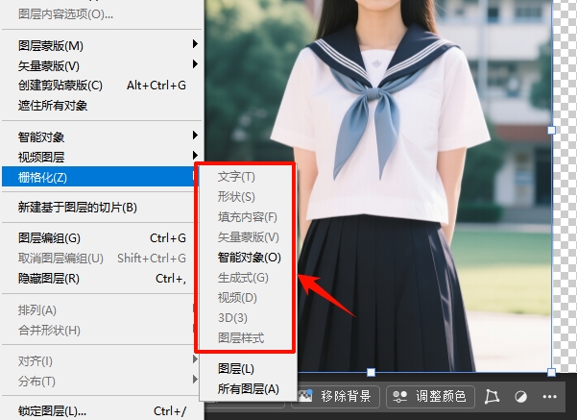577x420 pixels.
Task: Select the highlighted 栅格化(Z) menu item
Action: (x=98, y=177)
